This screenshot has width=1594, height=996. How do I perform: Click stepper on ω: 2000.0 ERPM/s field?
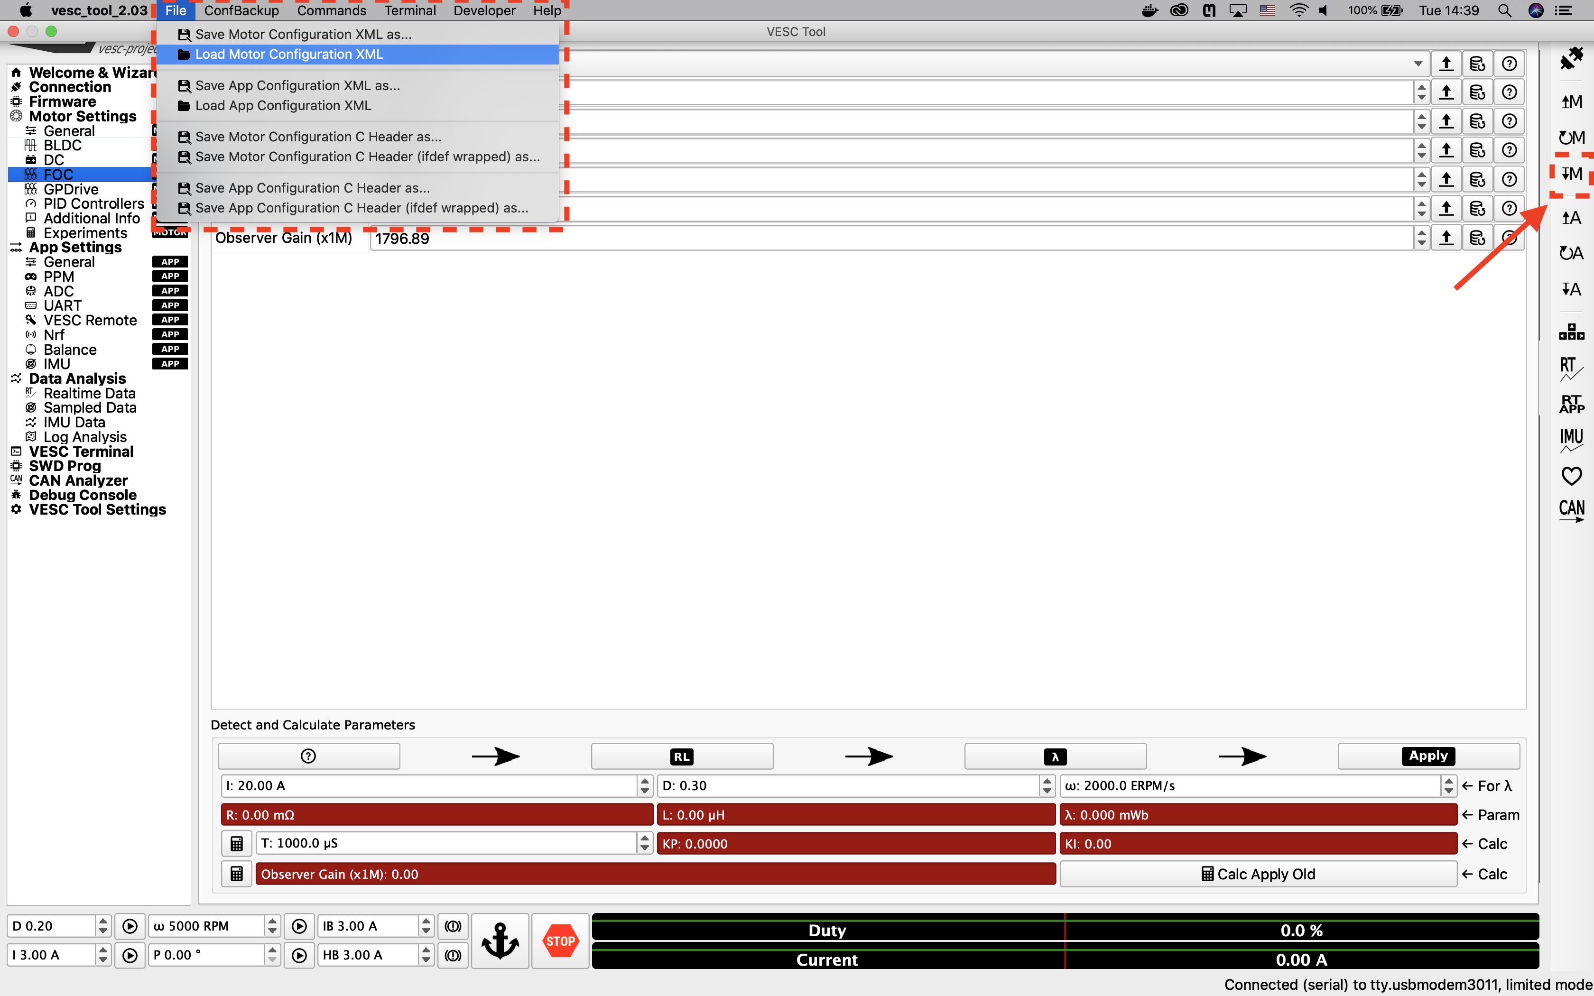pyautogui.click(x=1448, y=786)
